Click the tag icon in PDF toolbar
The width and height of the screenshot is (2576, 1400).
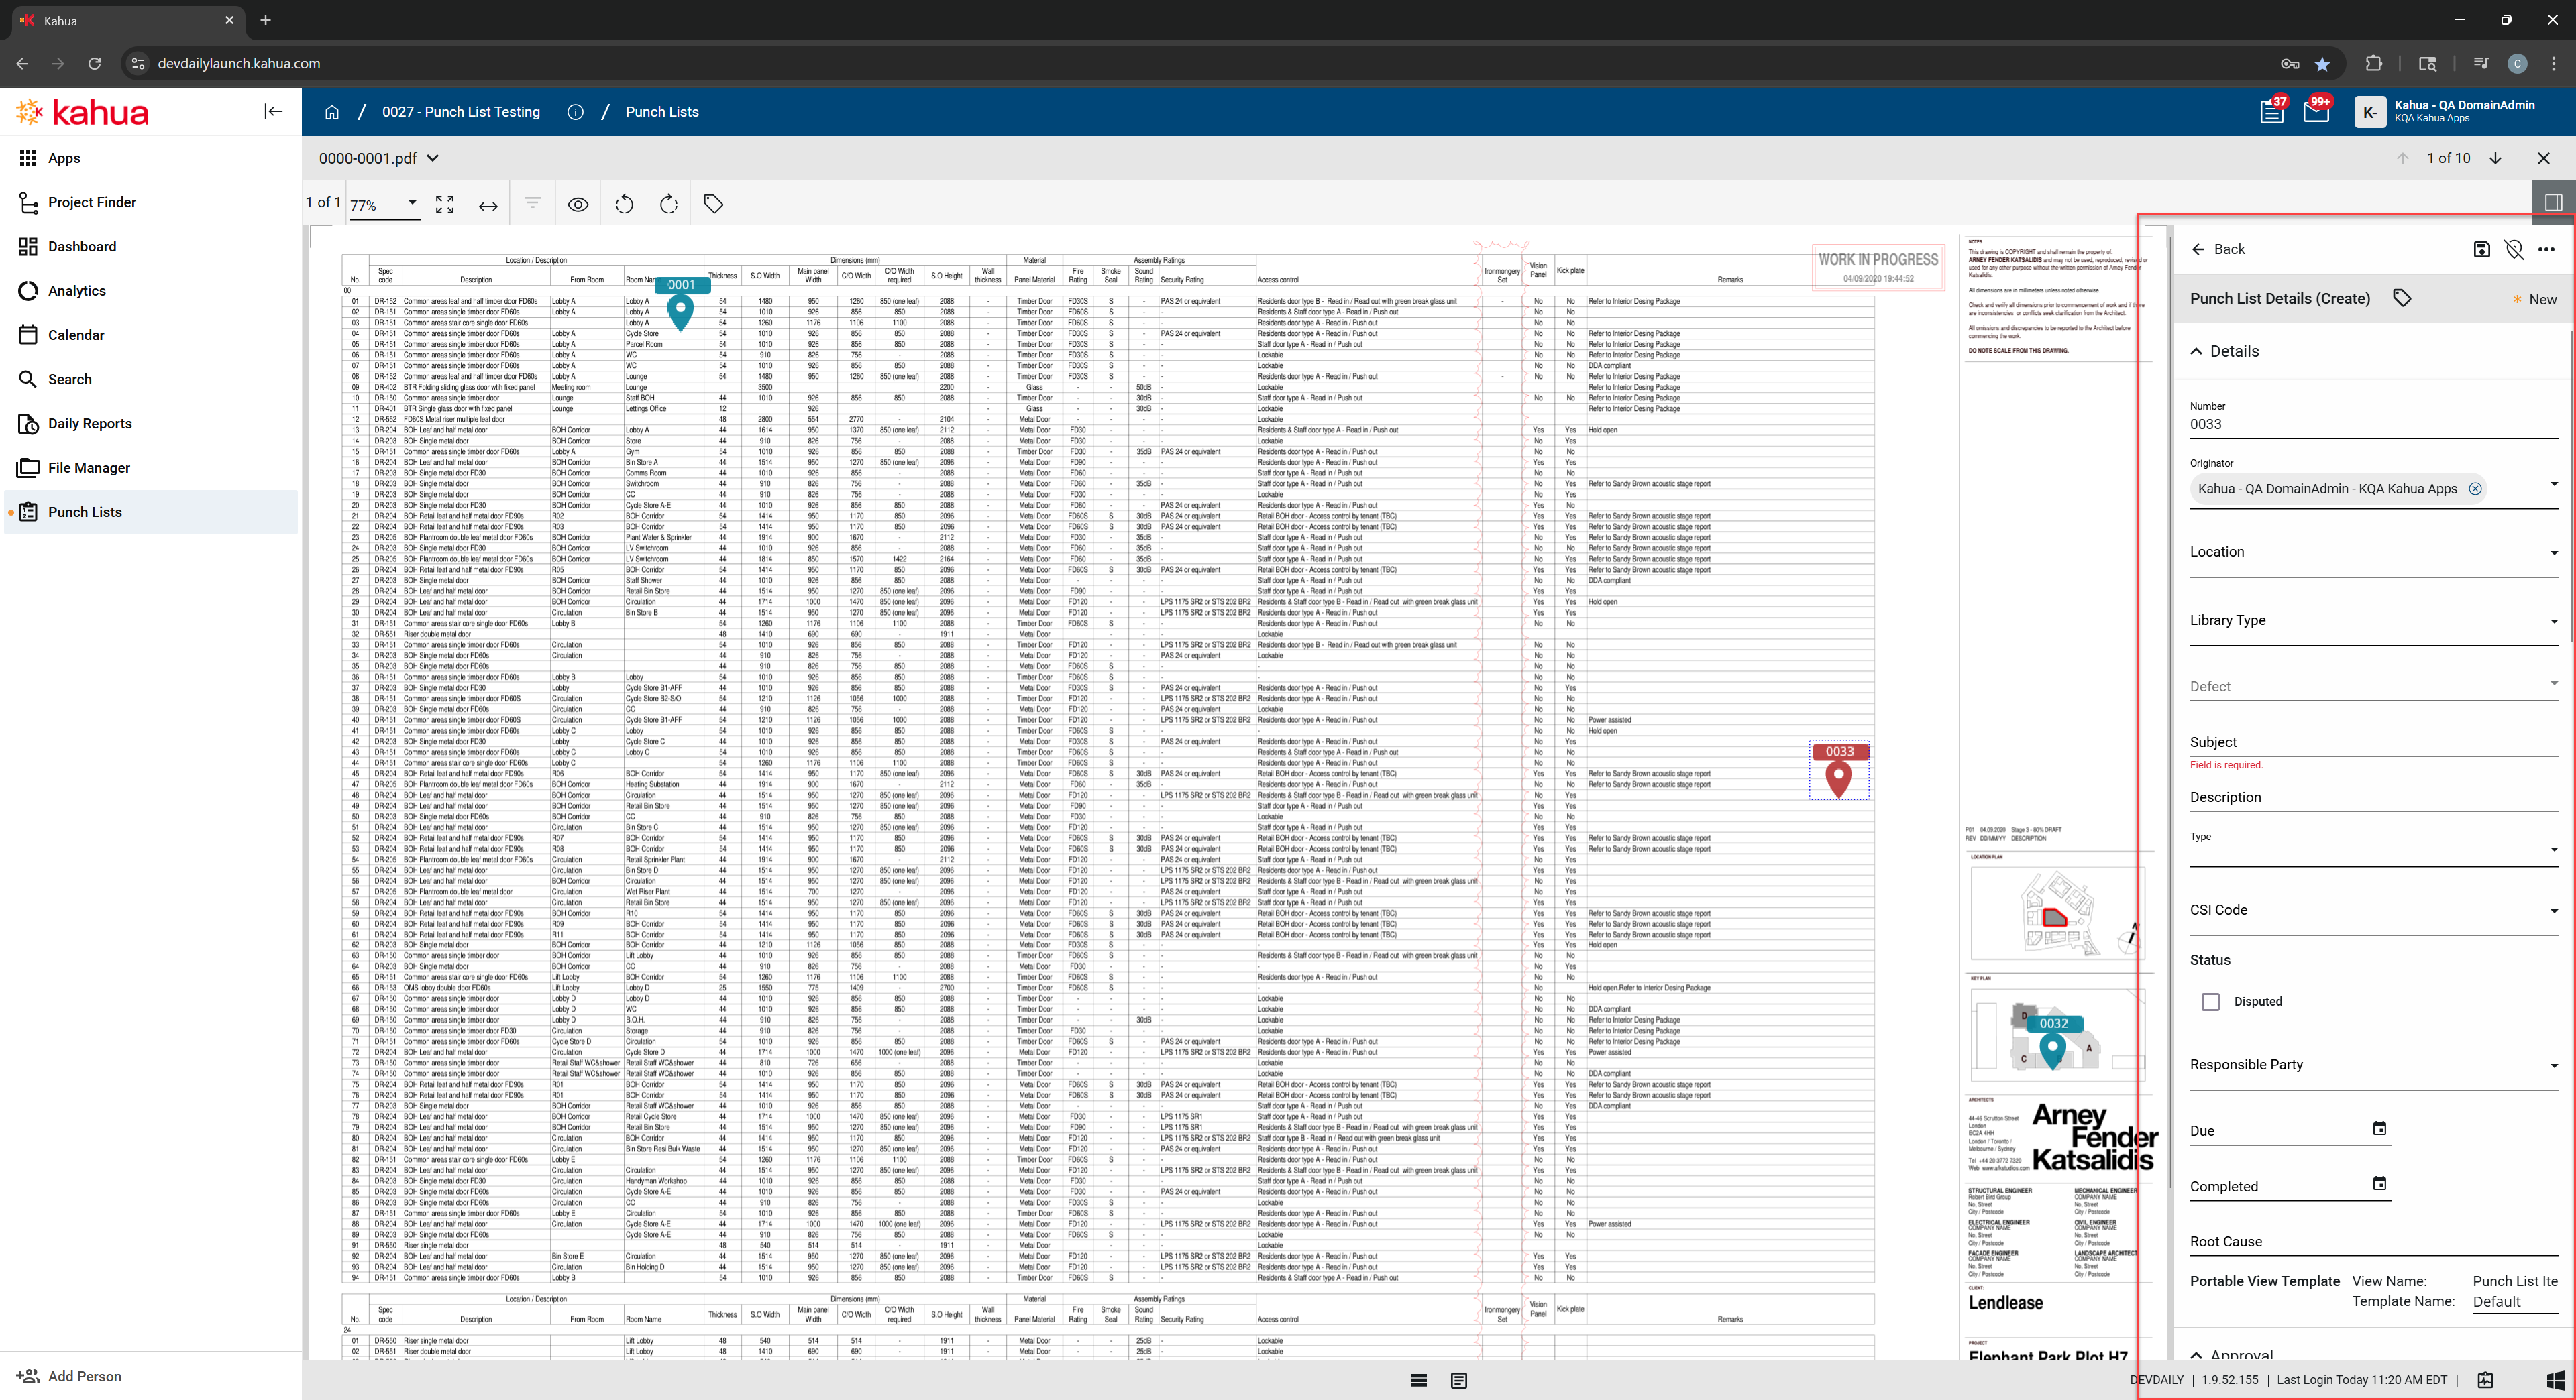pyautogui.click(x=713, y=204)
